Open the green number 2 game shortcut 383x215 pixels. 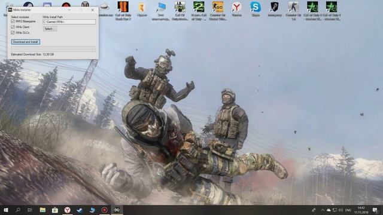[199, 11]
